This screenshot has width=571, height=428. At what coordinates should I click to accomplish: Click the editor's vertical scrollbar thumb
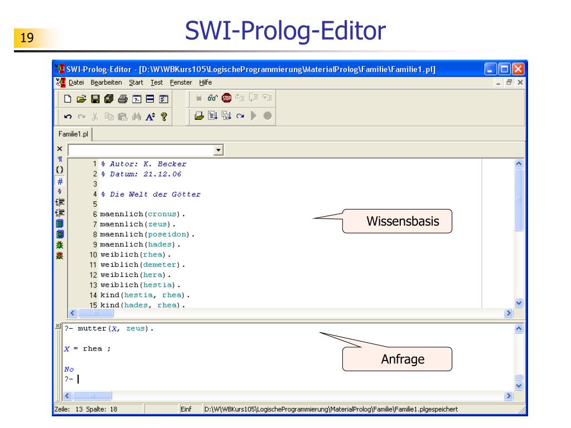(x=519, y=200)
